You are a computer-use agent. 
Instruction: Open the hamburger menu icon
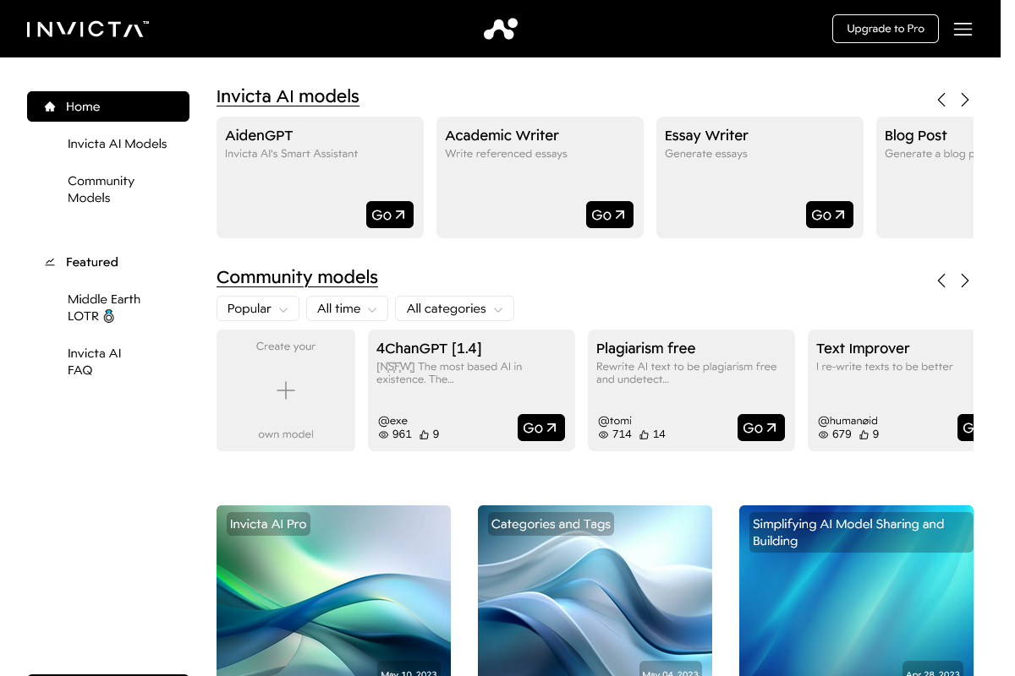(963, 29)
